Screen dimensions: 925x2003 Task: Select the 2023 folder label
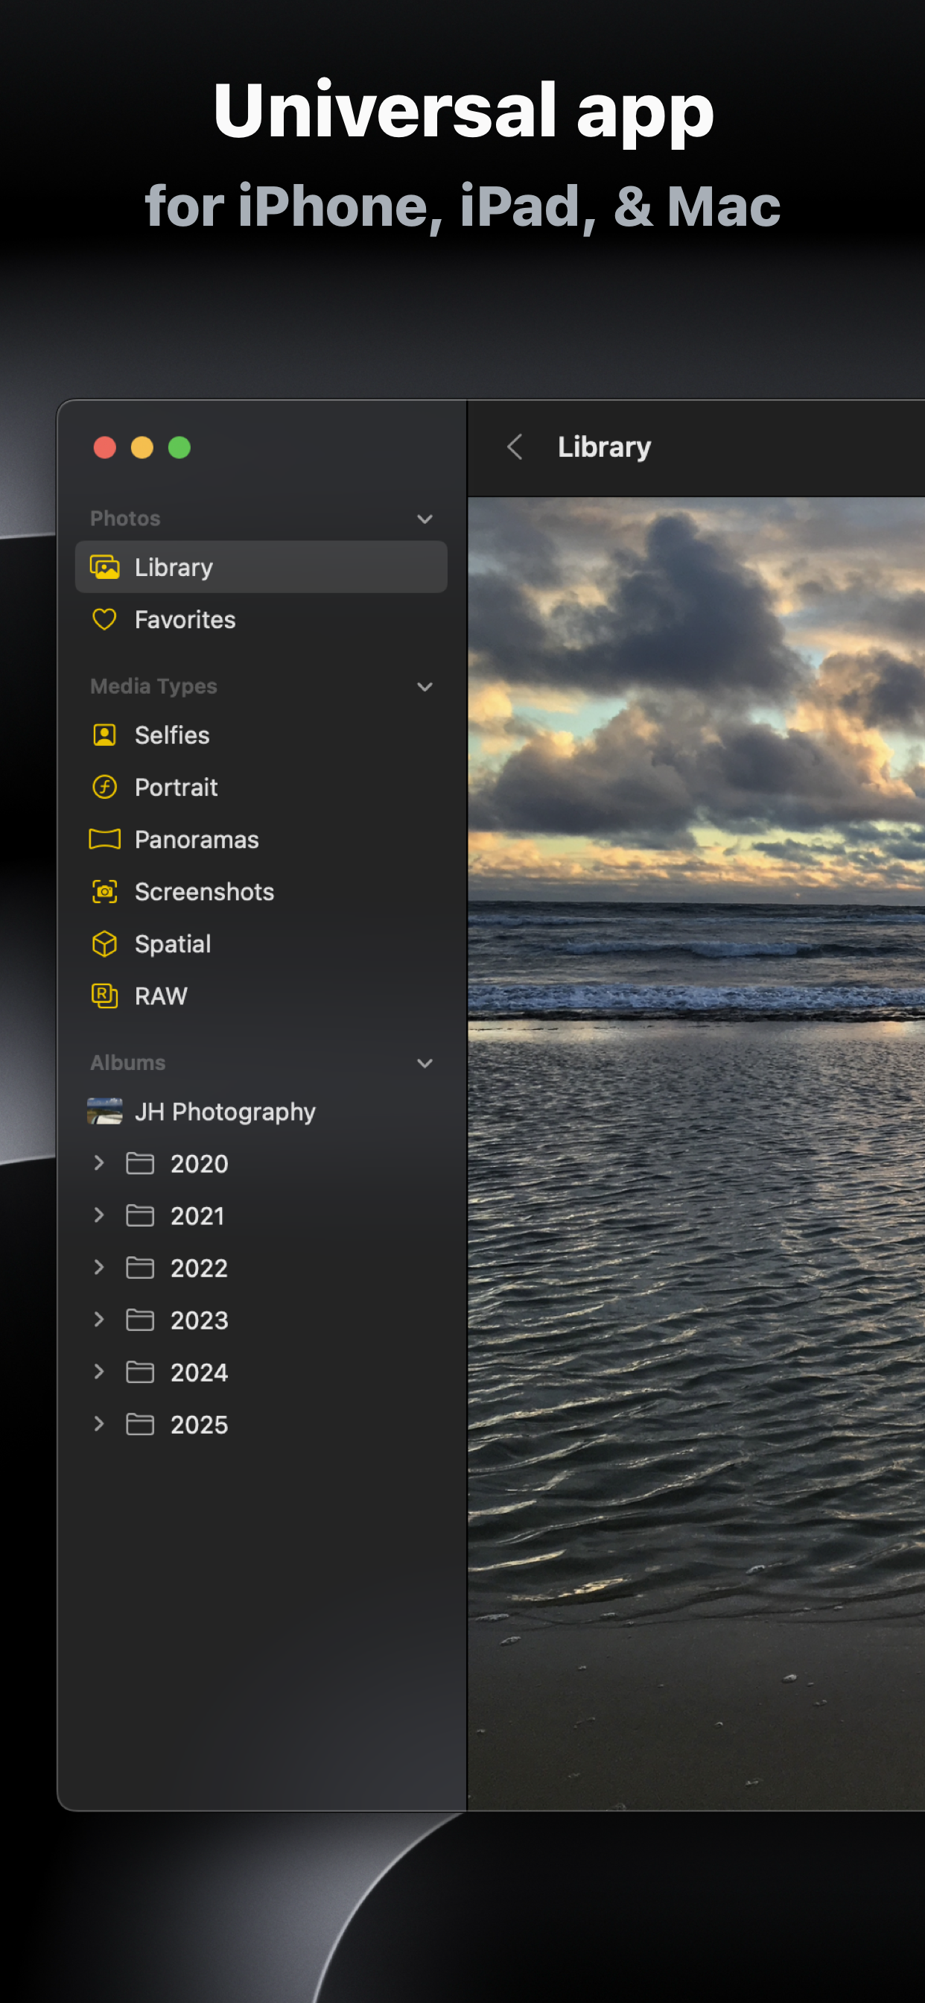[199, 1320]
